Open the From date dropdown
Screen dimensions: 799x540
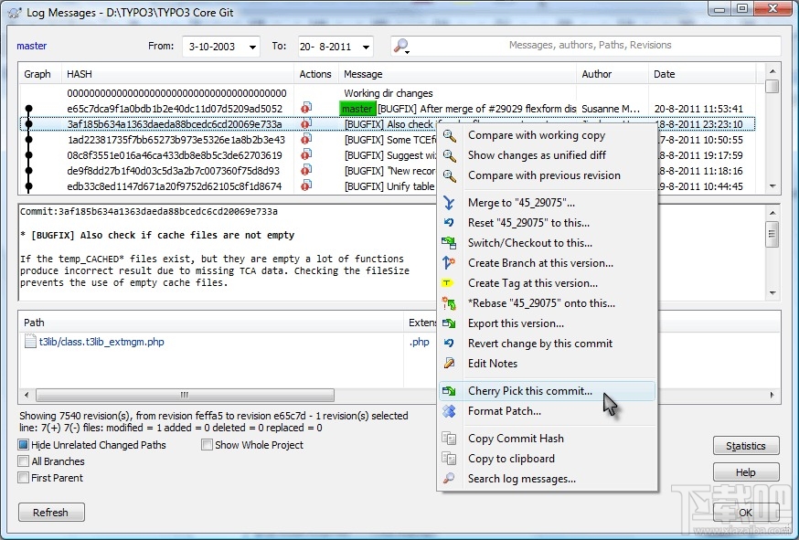(x=251, y=47)
